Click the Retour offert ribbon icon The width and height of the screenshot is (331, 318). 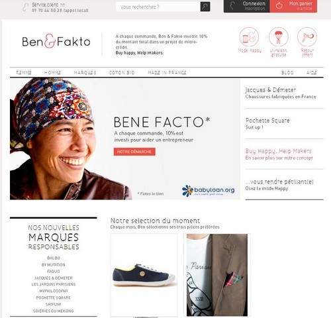(307, 37)
